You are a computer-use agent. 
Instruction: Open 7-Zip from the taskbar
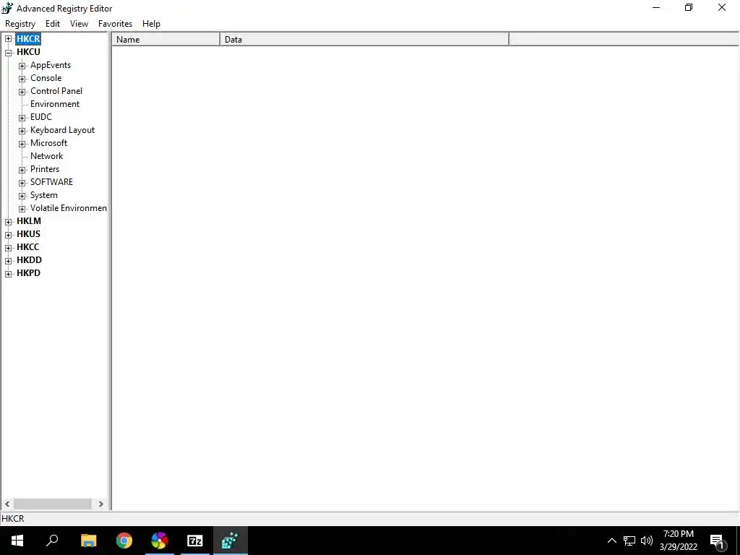(x=195, y=541)
